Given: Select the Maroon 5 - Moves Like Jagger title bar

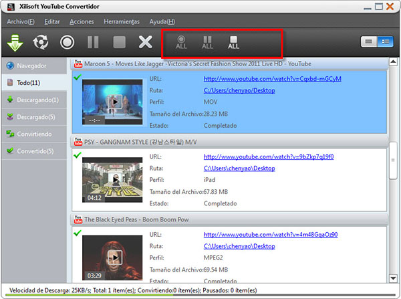Looking at the screenshot, I should tap(229, 64).
